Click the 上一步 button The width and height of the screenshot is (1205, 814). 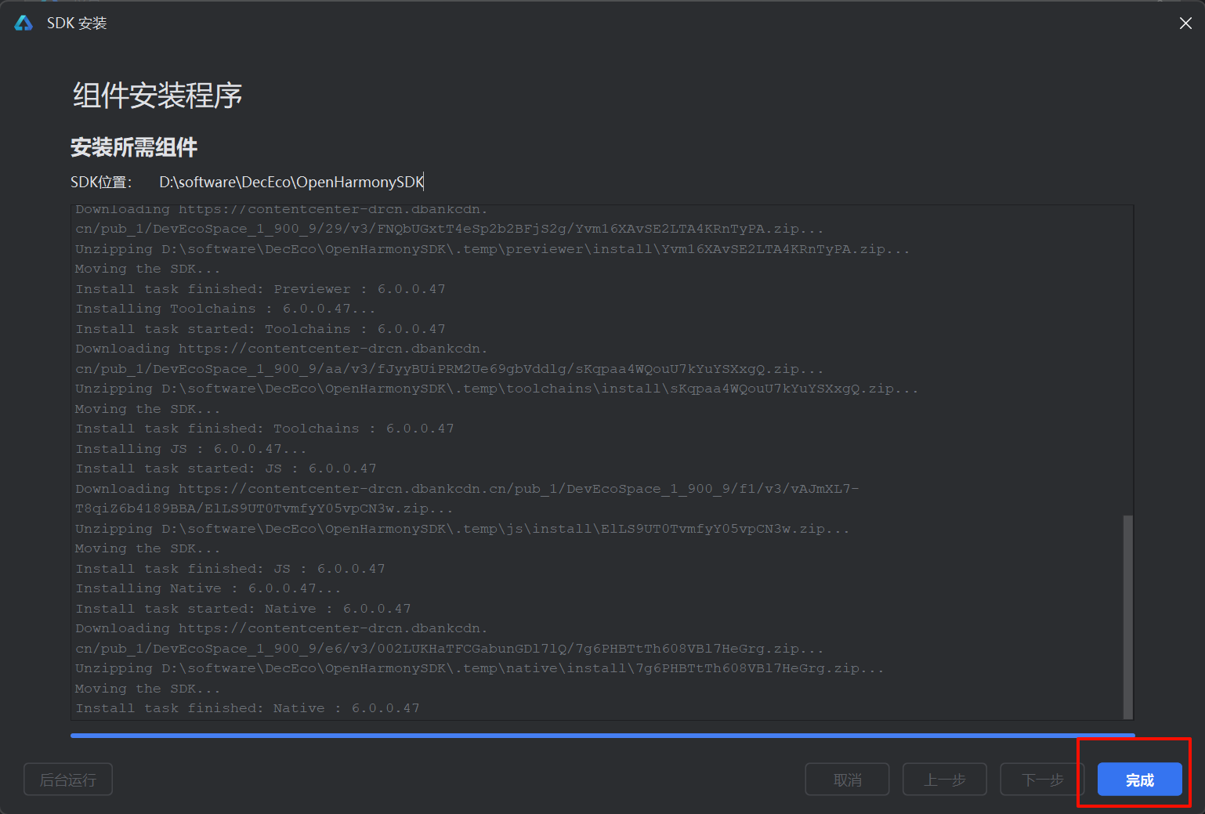944,780
